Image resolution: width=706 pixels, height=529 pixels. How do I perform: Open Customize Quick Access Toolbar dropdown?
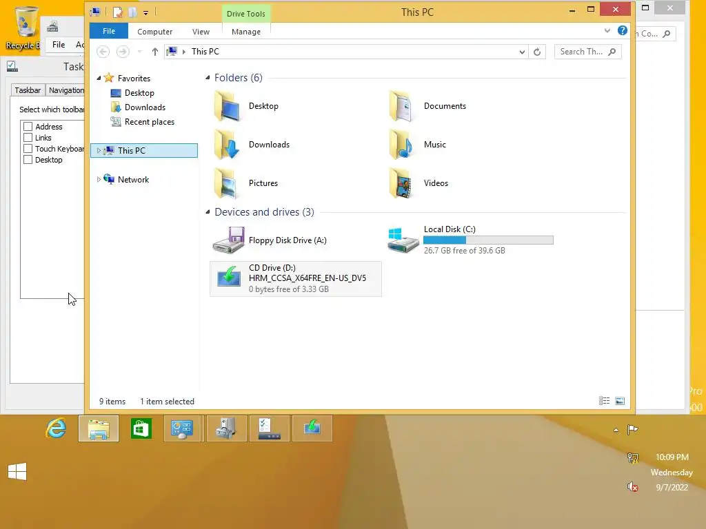[146, 13]
